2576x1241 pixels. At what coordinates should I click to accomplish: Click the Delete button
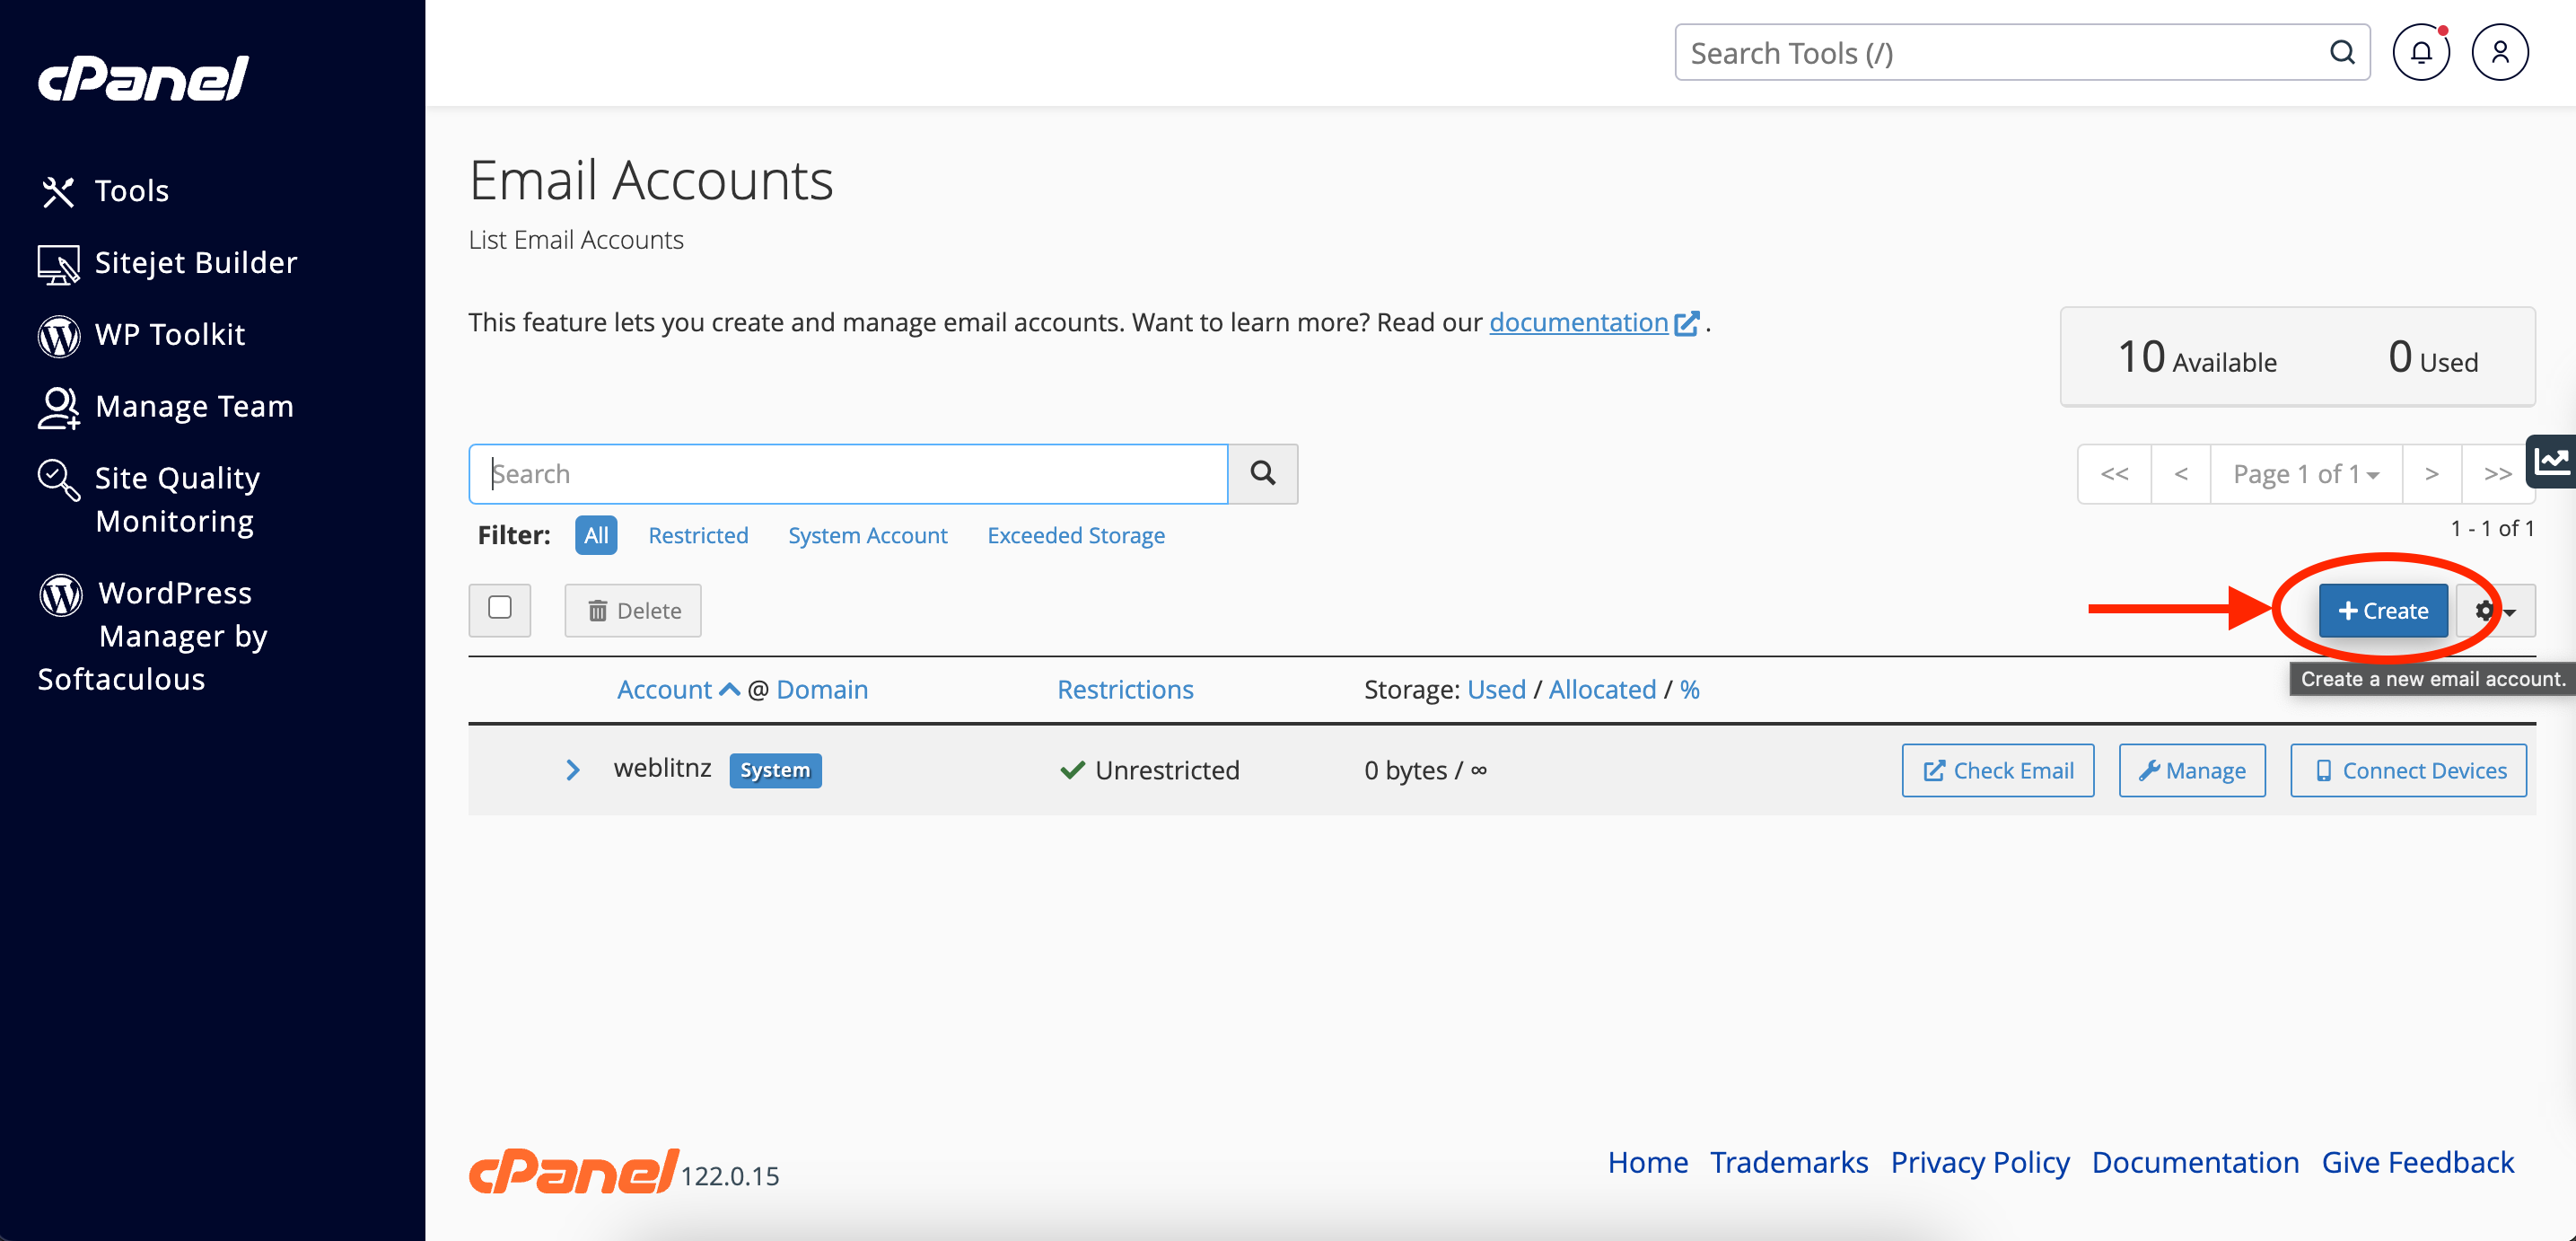point(633,611)
